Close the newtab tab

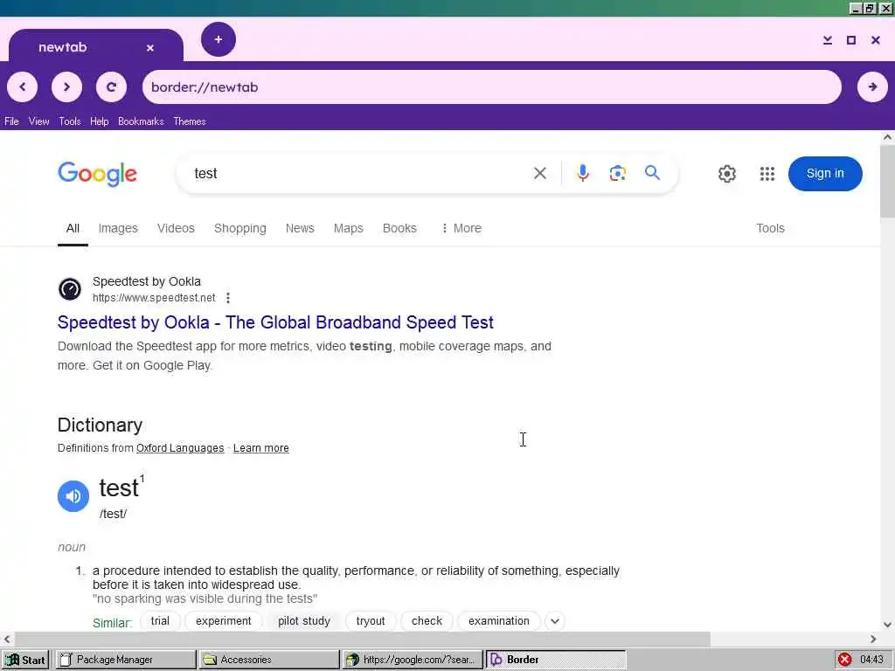tap(150, 48)
